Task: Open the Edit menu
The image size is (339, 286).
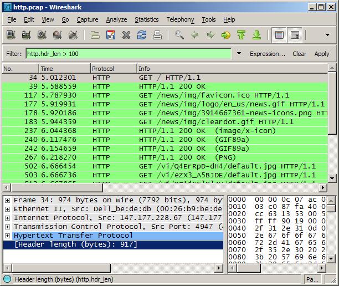Action: [x=29, y=19]
